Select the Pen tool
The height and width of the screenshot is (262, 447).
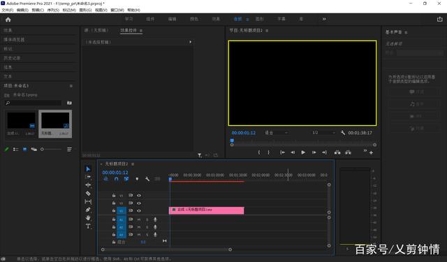point(88,210)
